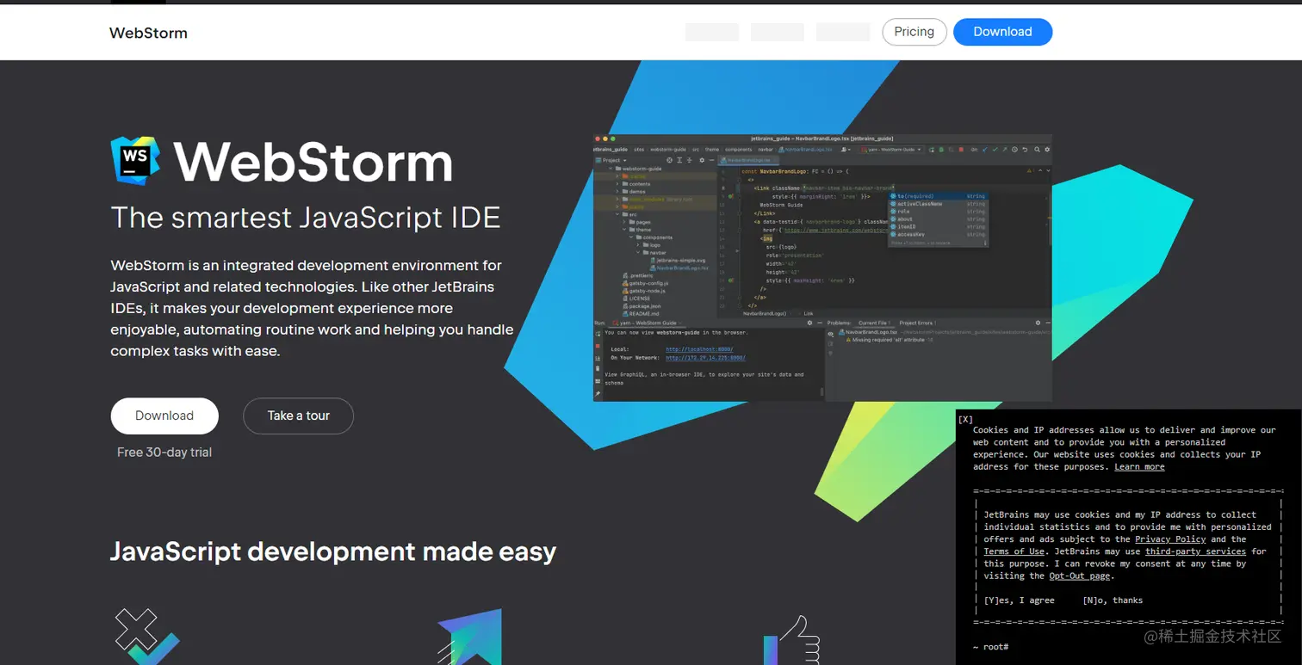1302x665 pixels.
Task: Expand the demos folder in IDE screenshot
Action: coord(617,191)
